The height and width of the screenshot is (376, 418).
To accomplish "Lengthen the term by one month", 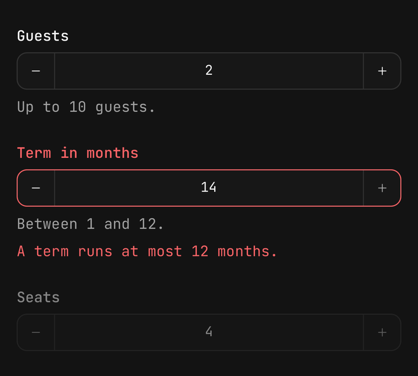I will click(382, 188).
